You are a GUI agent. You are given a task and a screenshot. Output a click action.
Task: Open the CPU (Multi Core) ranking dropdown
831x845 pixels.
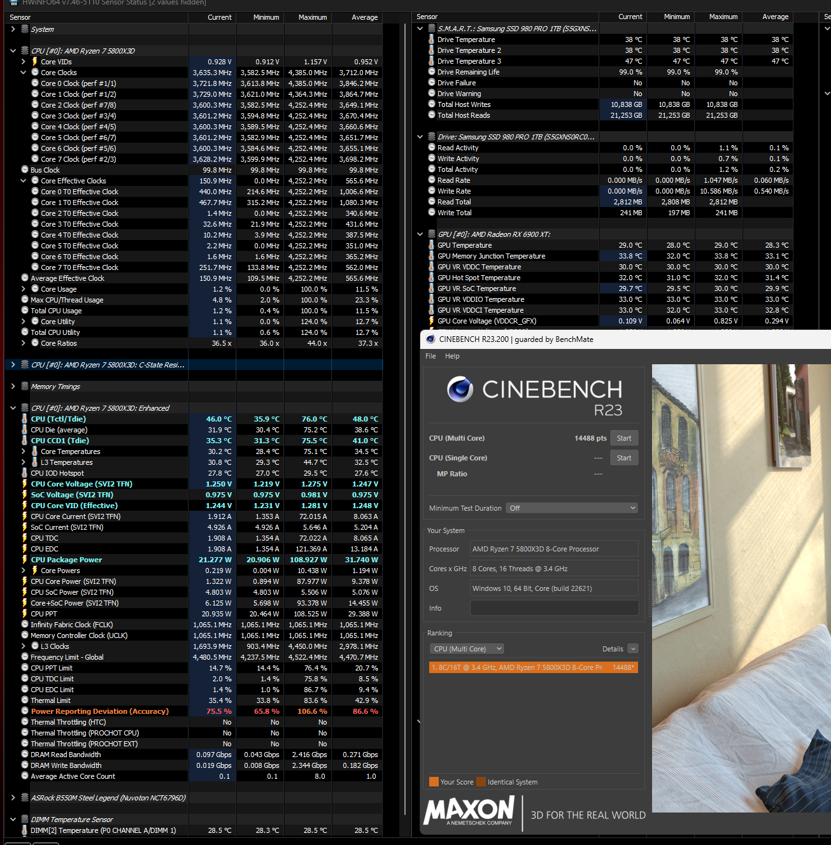click(x=467, y=649)
